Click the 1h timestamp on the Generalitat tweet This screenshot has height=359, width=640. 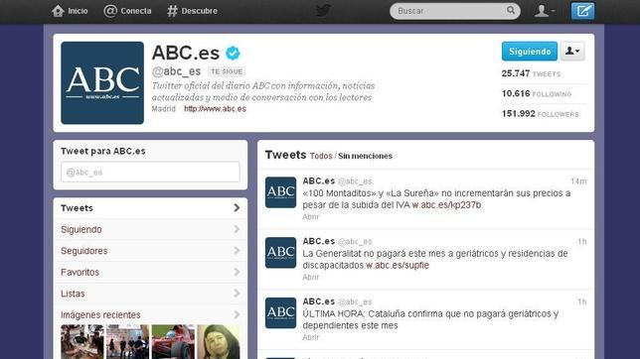[582, 242]
